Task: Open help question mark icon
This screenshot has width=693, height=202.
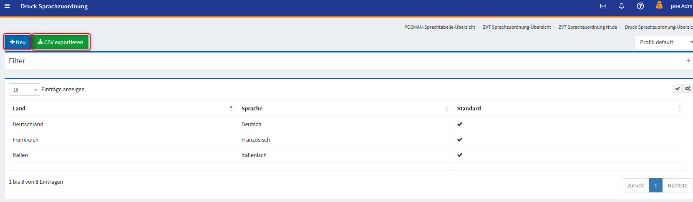Action: pos(640,6)
